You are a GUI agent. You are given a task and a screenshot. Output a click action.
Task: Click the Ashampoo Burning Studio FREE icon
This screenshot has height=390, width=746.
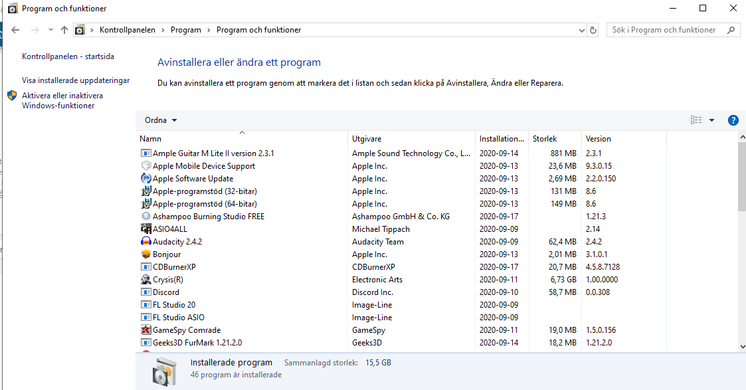[146, 217]
